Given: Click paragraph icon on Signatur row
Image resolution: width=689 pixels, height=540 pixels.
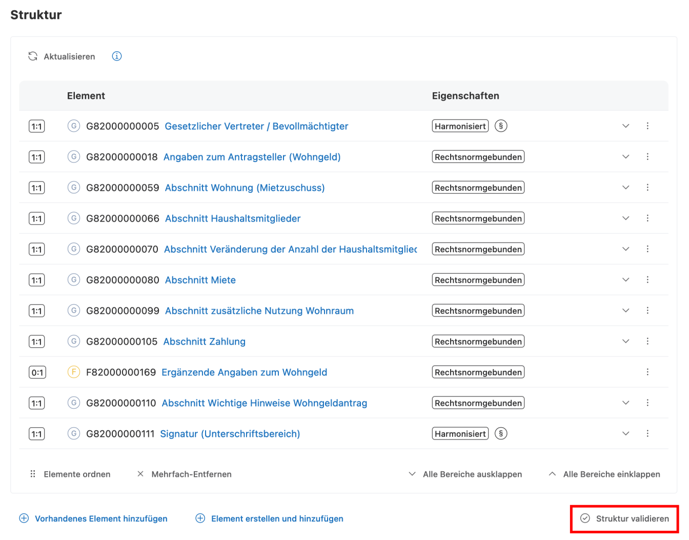Looking at the screenshot, I should coord(501,434).
